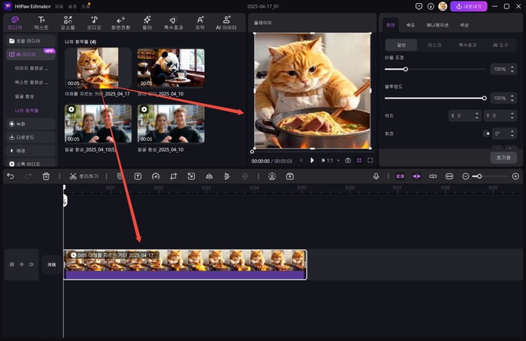
Task: Open the 텍스트 (Text) tool tab
Action: pyautogui.click(x=42, y=22)
